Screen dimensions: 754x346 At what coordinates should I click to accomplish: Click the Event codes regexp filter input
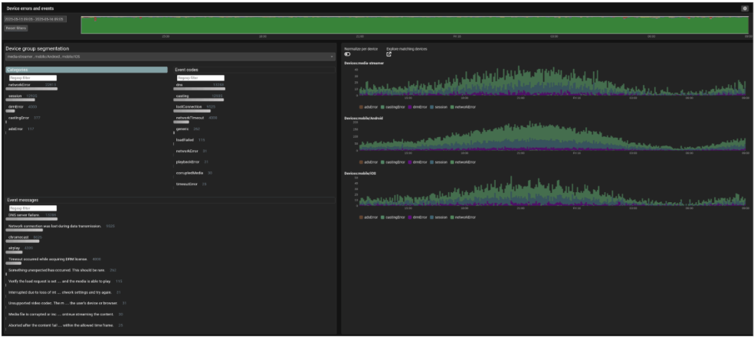pyautogui.click(x=200, y=77)
